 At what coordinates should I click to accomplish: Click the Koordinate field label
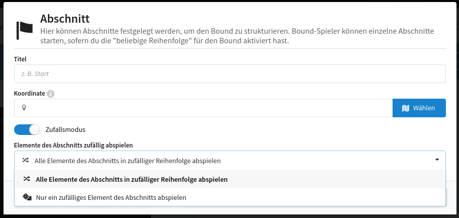pyautogui.click(x=30, y=94)
